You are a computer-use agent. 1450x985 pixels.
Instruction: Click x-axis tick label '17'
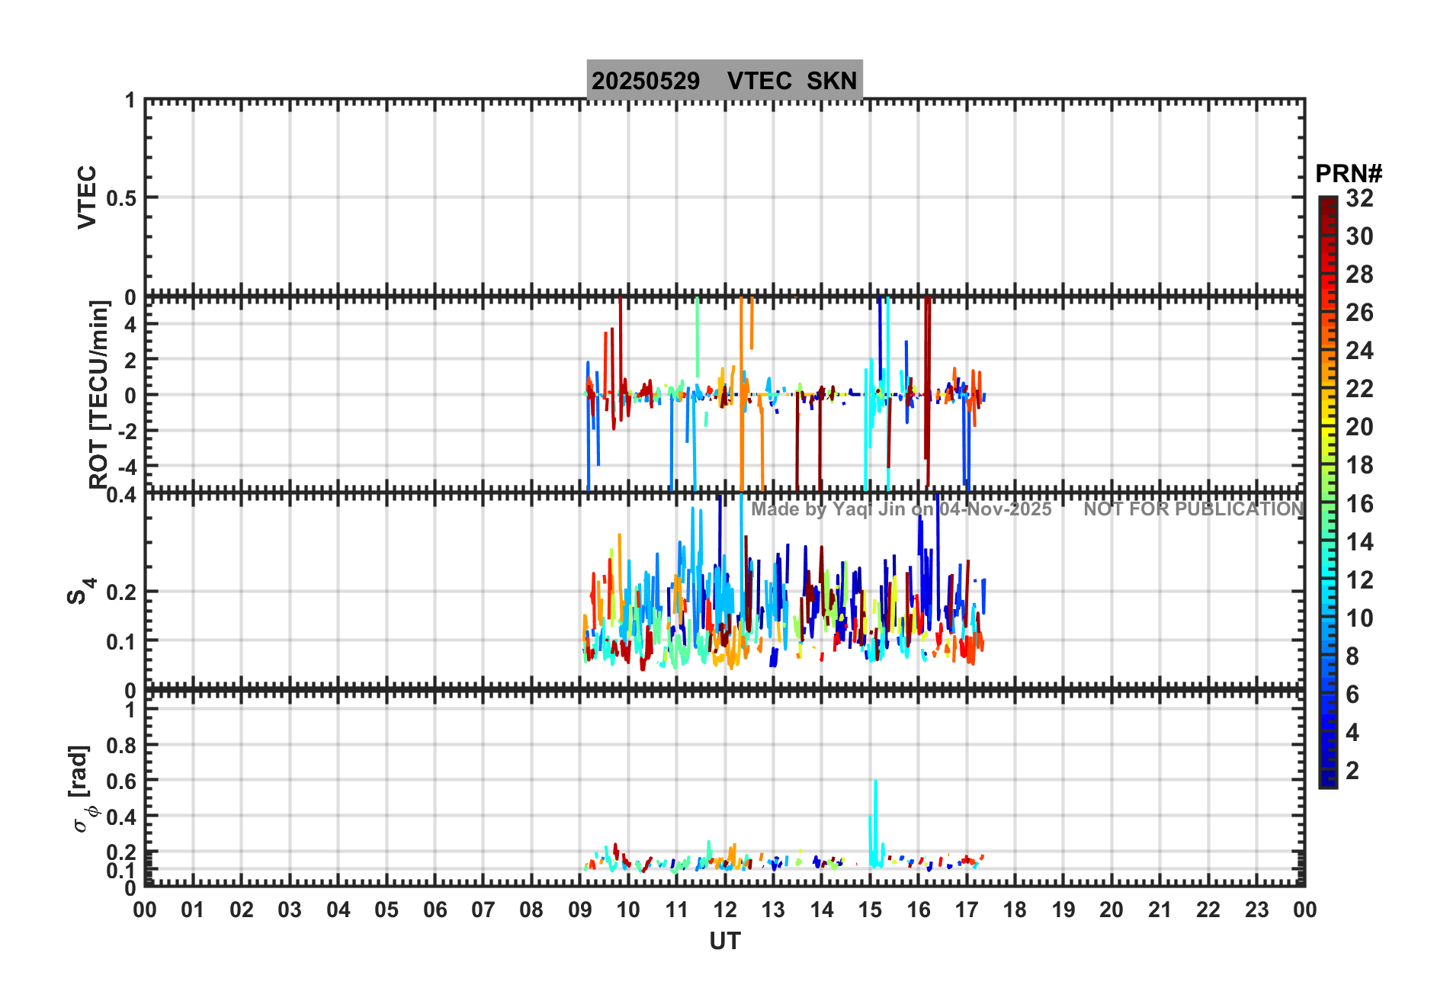pos(967,910)
